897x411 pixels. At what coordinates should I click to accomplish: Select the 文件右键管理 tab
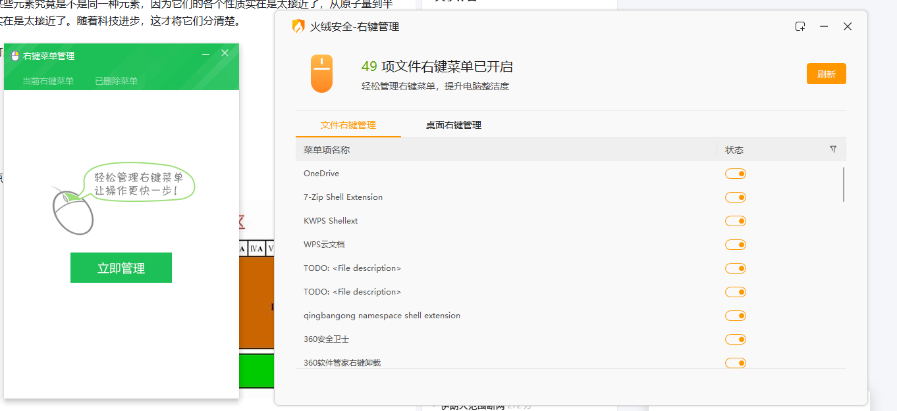[348, 125]
